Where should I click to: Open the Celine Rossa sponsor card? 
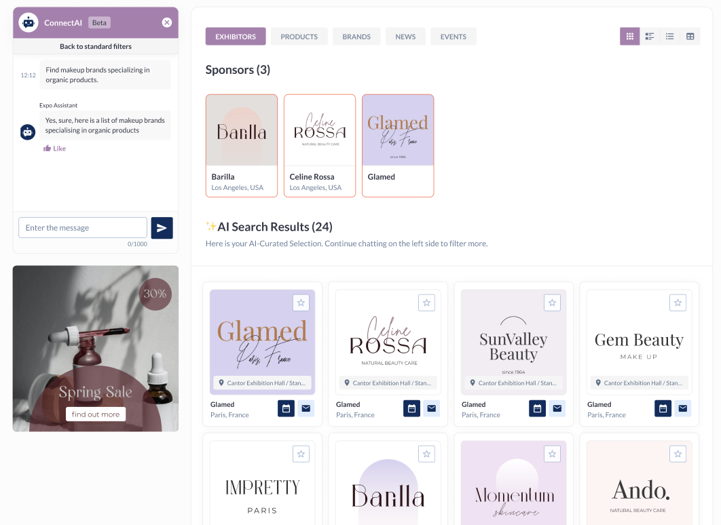(320, 146)
